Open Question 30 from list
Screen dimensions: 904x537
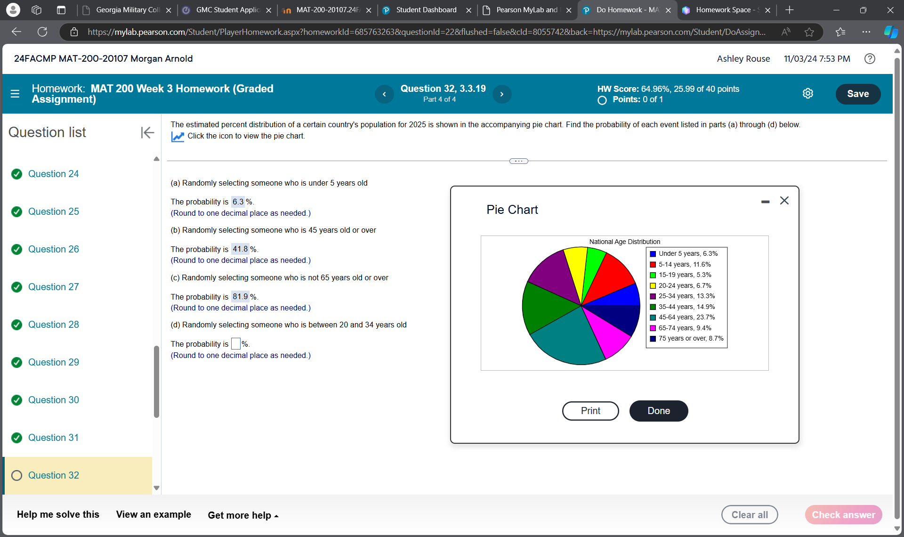pyautogui.click(x=53, y=400)
